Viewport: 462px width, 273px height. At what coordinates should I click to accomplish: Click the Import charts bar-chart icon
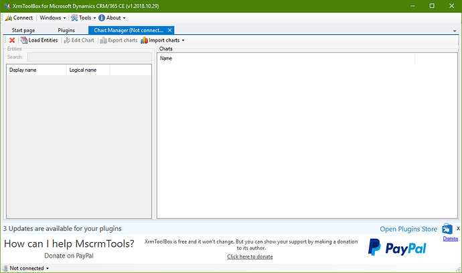coord(144,40)
